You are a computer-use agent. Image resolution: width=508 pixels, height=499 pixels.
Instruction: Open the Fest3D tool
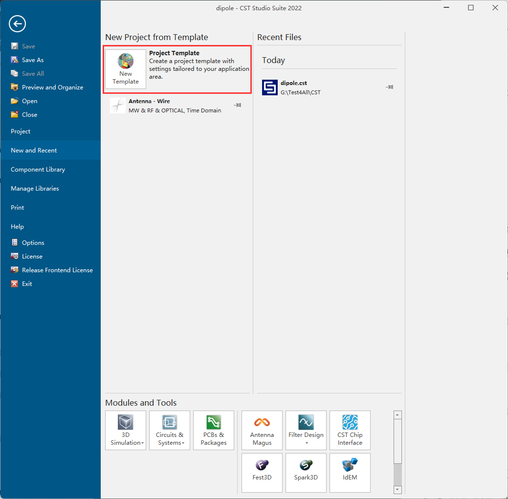click(x=262, y=473)
